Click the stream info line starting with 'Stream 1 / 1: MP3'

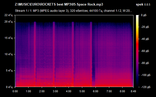[x=73, y=11]
